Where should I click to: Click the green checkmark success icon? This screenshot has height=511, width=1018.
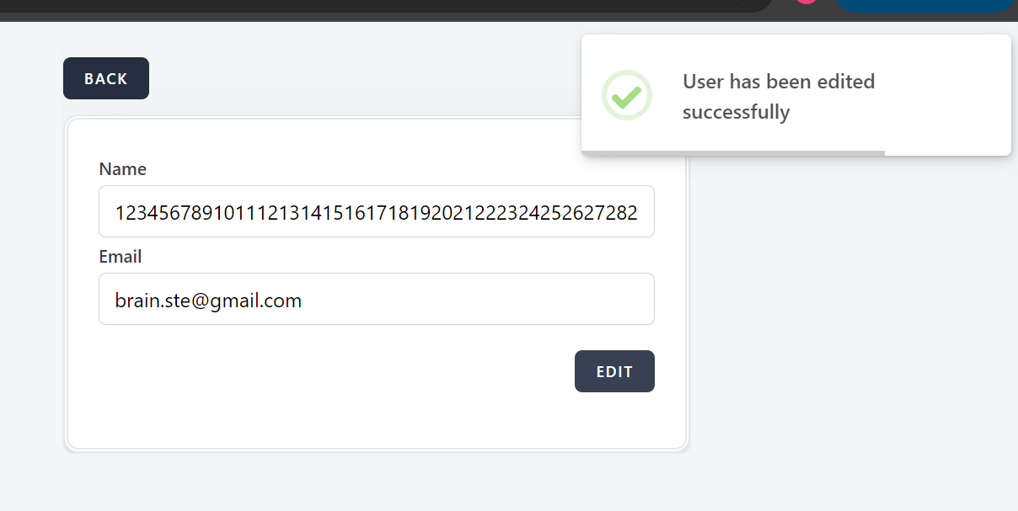[x=626, y=95]
